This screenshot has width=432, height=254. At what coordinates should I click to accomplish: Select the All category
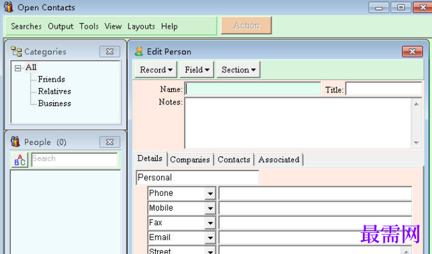click(31, 67)
